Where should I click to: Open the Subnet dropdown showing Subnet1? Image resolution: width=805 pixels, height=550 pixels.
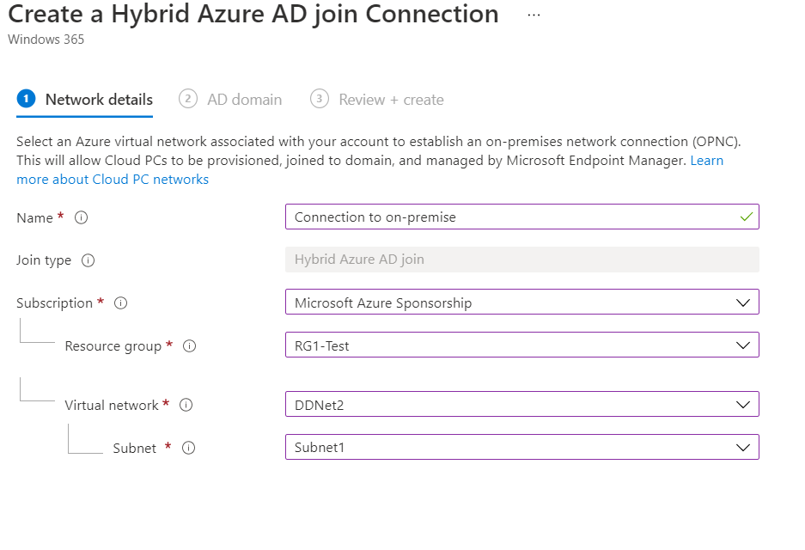click(521, 447)
